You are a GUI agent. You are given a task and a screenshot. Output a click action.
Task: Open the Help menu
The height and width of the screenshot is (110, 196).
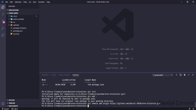point(48,2)
